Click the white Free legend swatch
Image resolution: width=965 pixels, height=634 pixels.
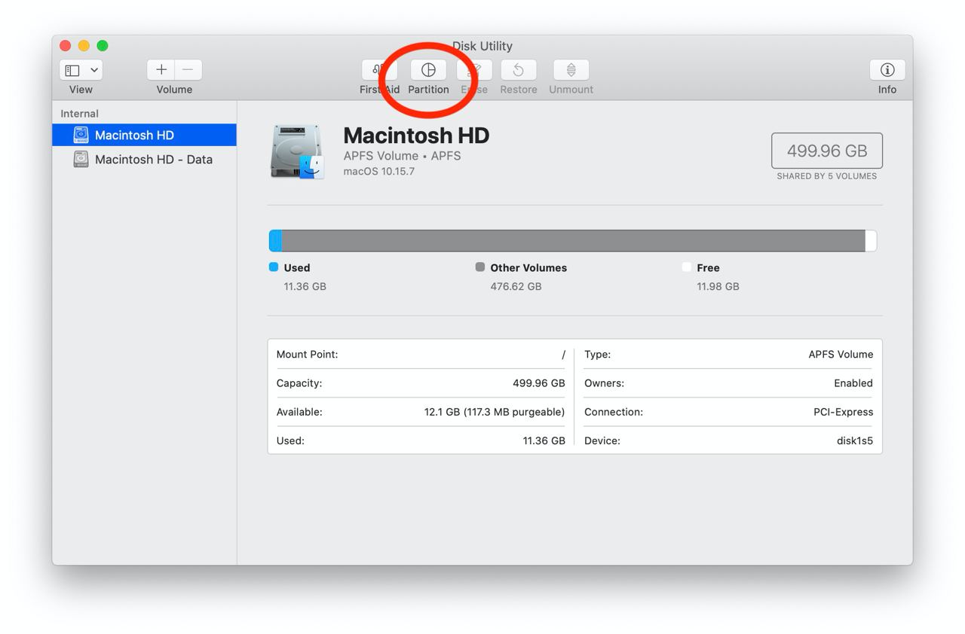[687, 267]
